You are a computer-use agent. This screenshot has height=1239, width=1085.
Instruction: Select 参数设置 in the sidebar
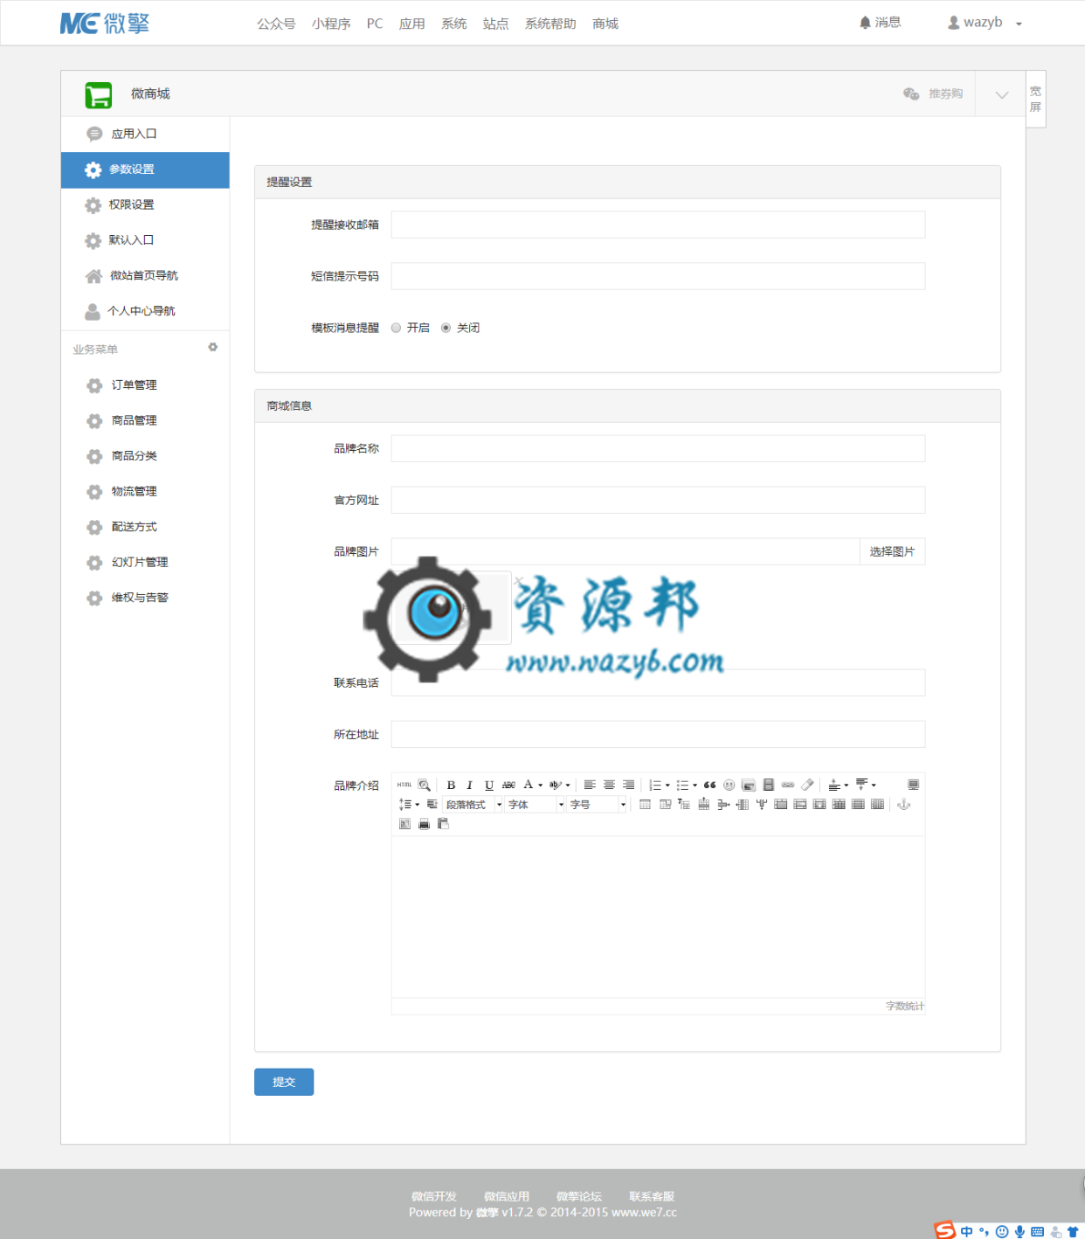pos(145,170)
